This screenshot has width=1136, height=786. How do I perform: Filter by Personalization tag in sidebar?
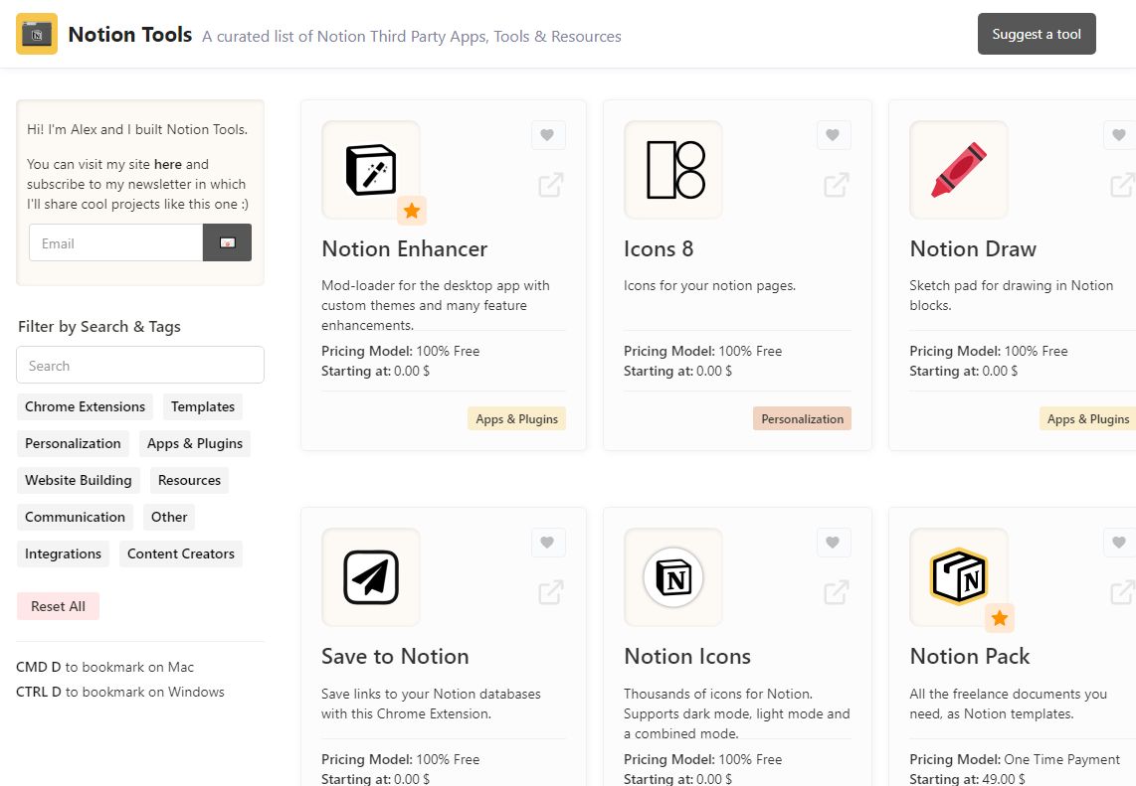pyautogui.click(x=73, y=443)
